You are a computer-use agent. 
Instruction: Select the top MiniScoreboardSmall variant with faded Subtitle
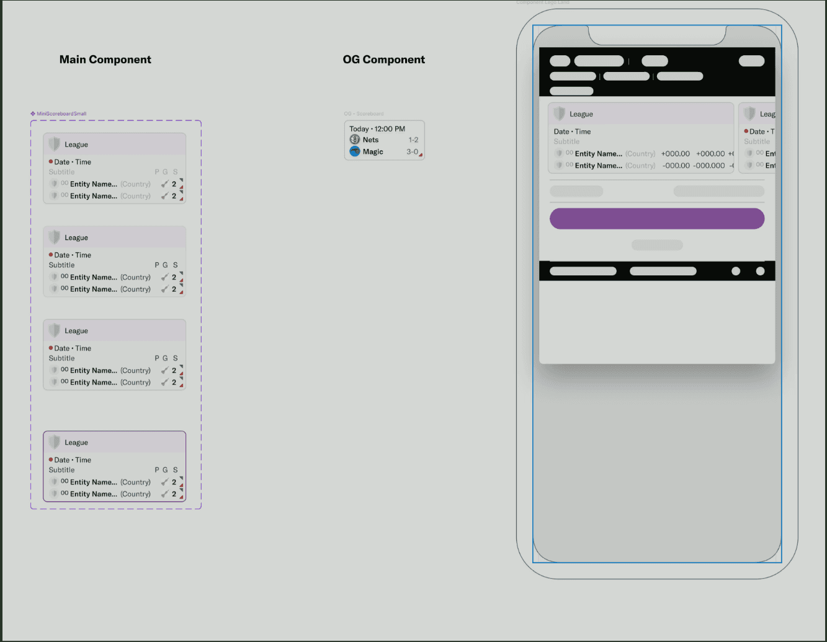115,168
